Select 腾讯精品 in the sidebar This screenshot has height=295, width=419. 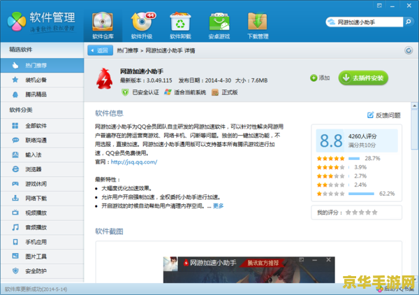(42, 94)
